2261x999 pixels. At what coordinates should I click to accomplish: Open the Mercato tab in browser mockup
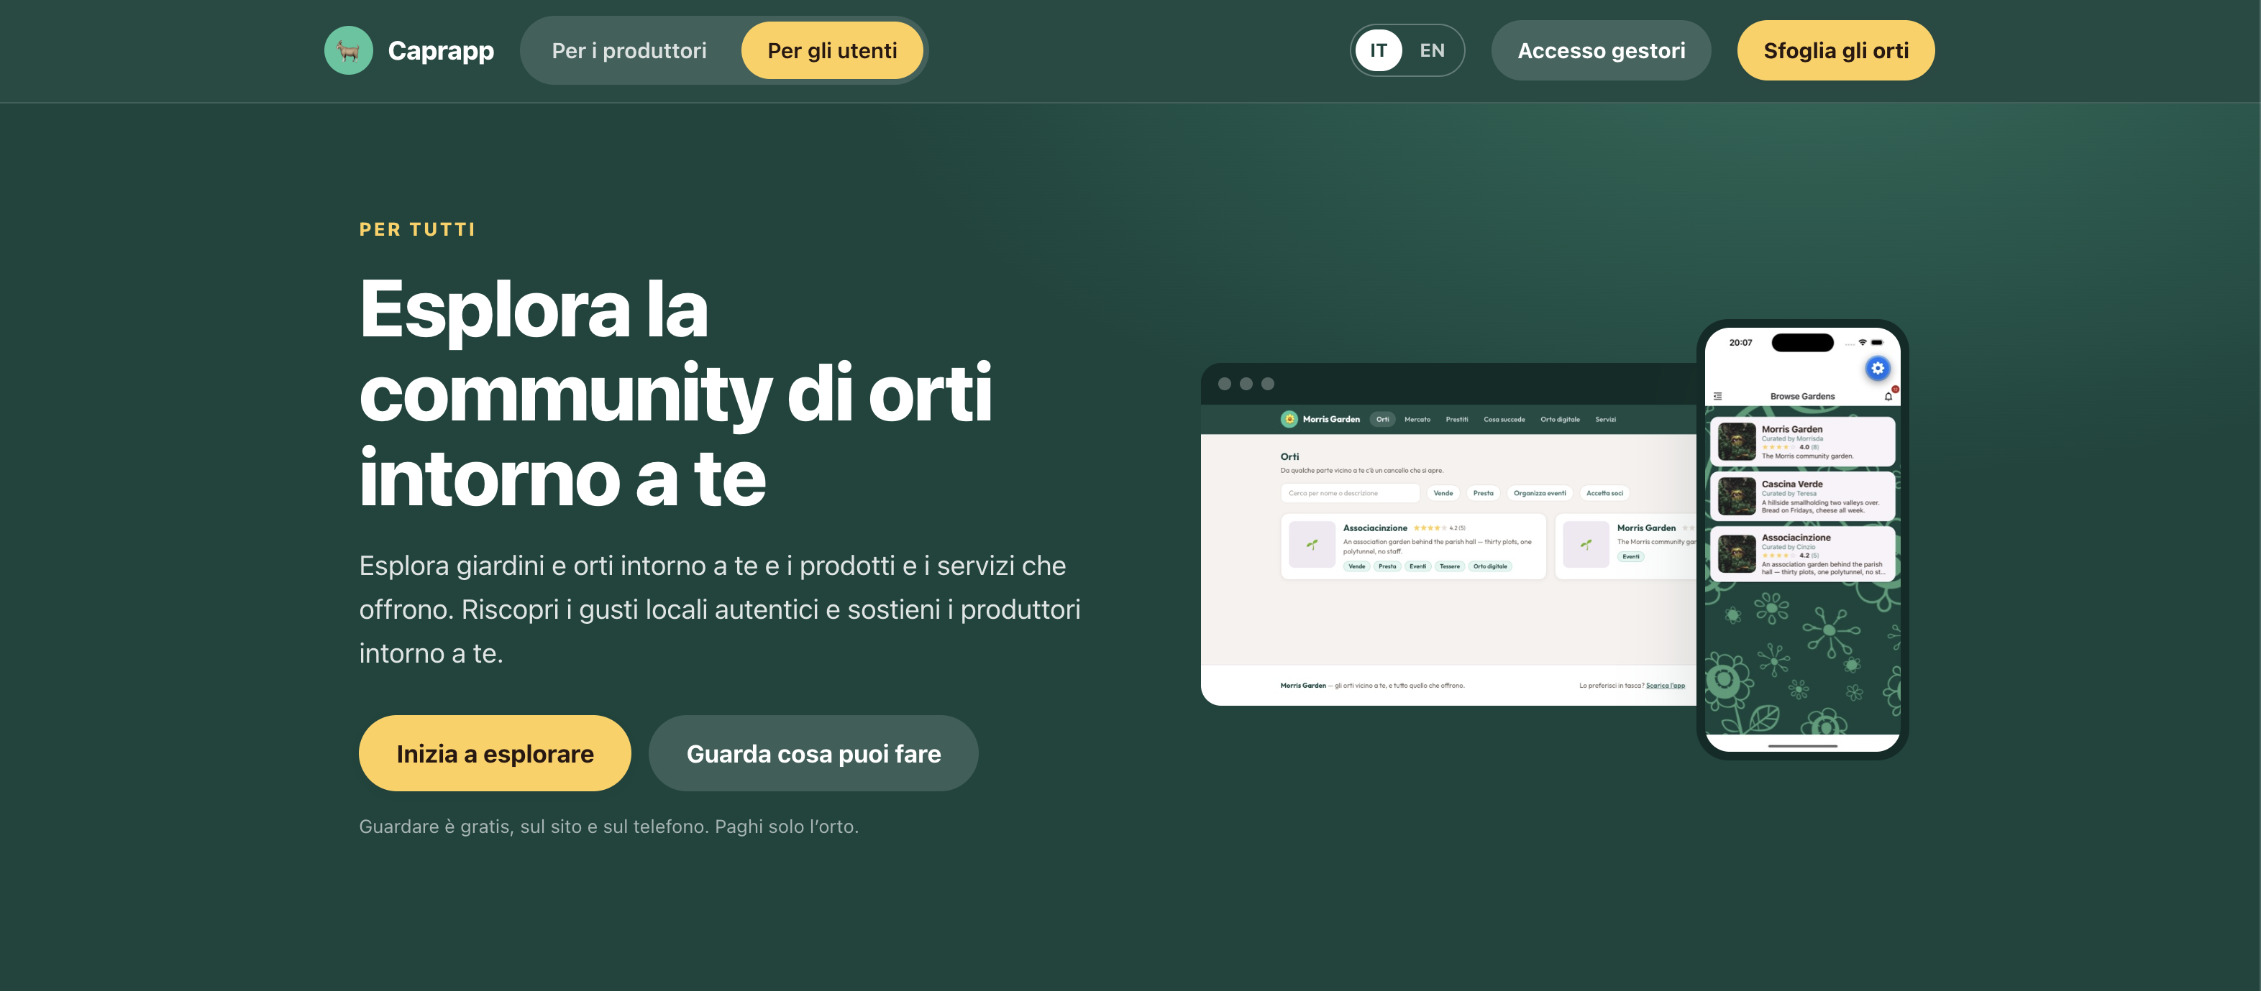pos(1417,420)
